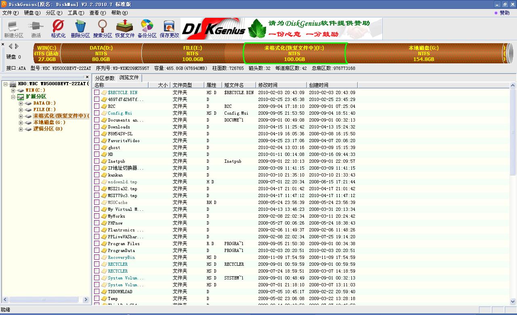Check the $RECYCLE.BIN row checkbox
The height and width of the screenshot is (315, 517).
click(x=97, y=92)
